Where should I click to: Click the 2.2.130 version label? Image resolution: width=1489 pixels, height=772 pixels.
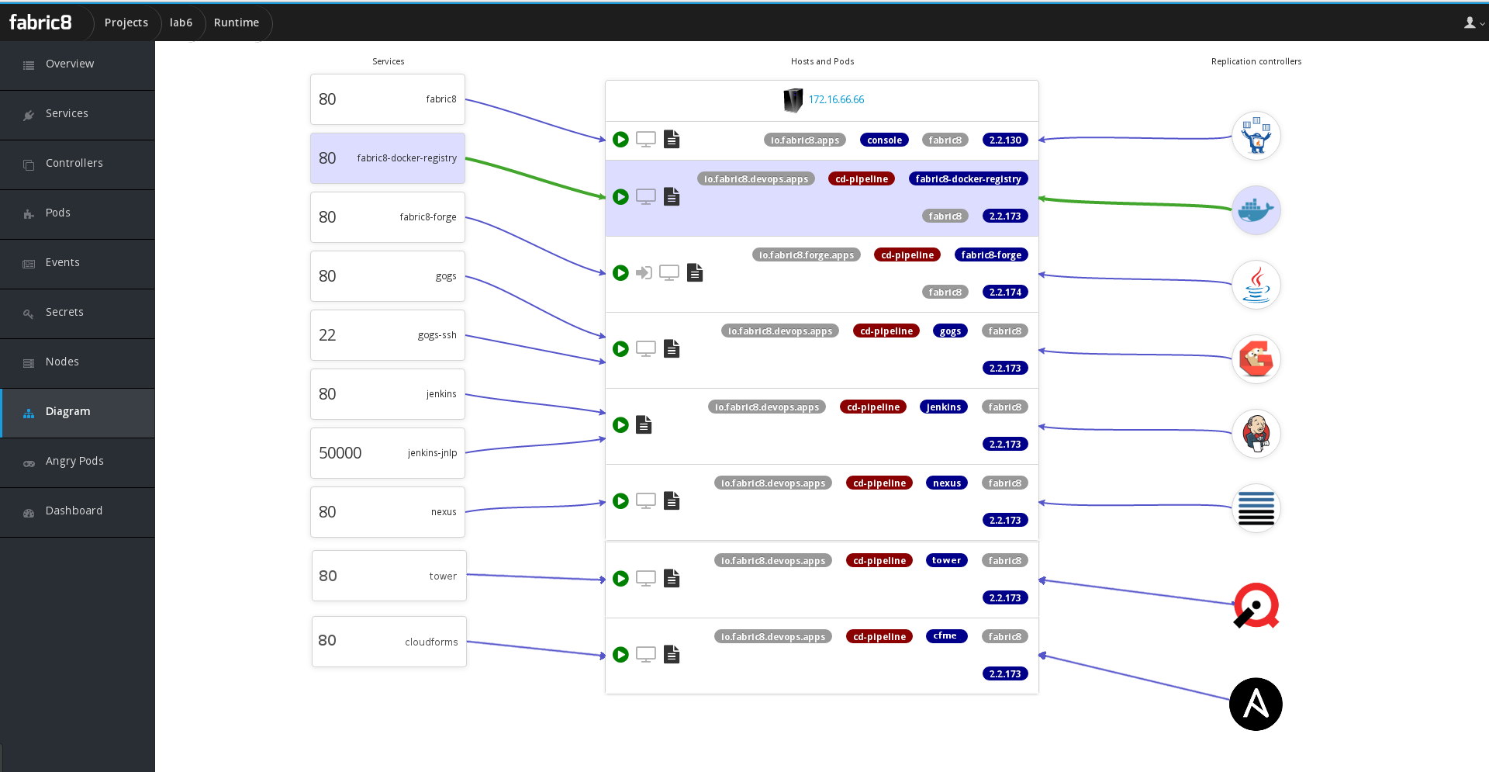pyautogui.click(x=1005, y=140)
